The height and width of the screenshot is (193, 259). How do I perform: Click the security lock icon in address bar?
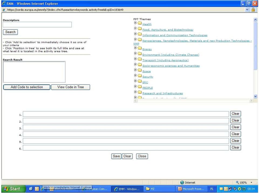coord(253,10)
